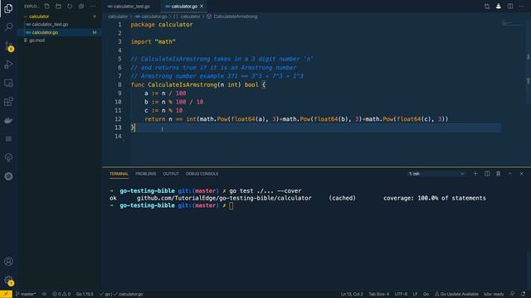
Task: Open notifications bell in status bar
Action: (524, 294)
